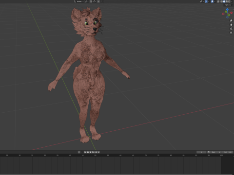Toggle the snap magnet button
The width and height of the screenshot is (234, 175).
[x=91, y=1]
